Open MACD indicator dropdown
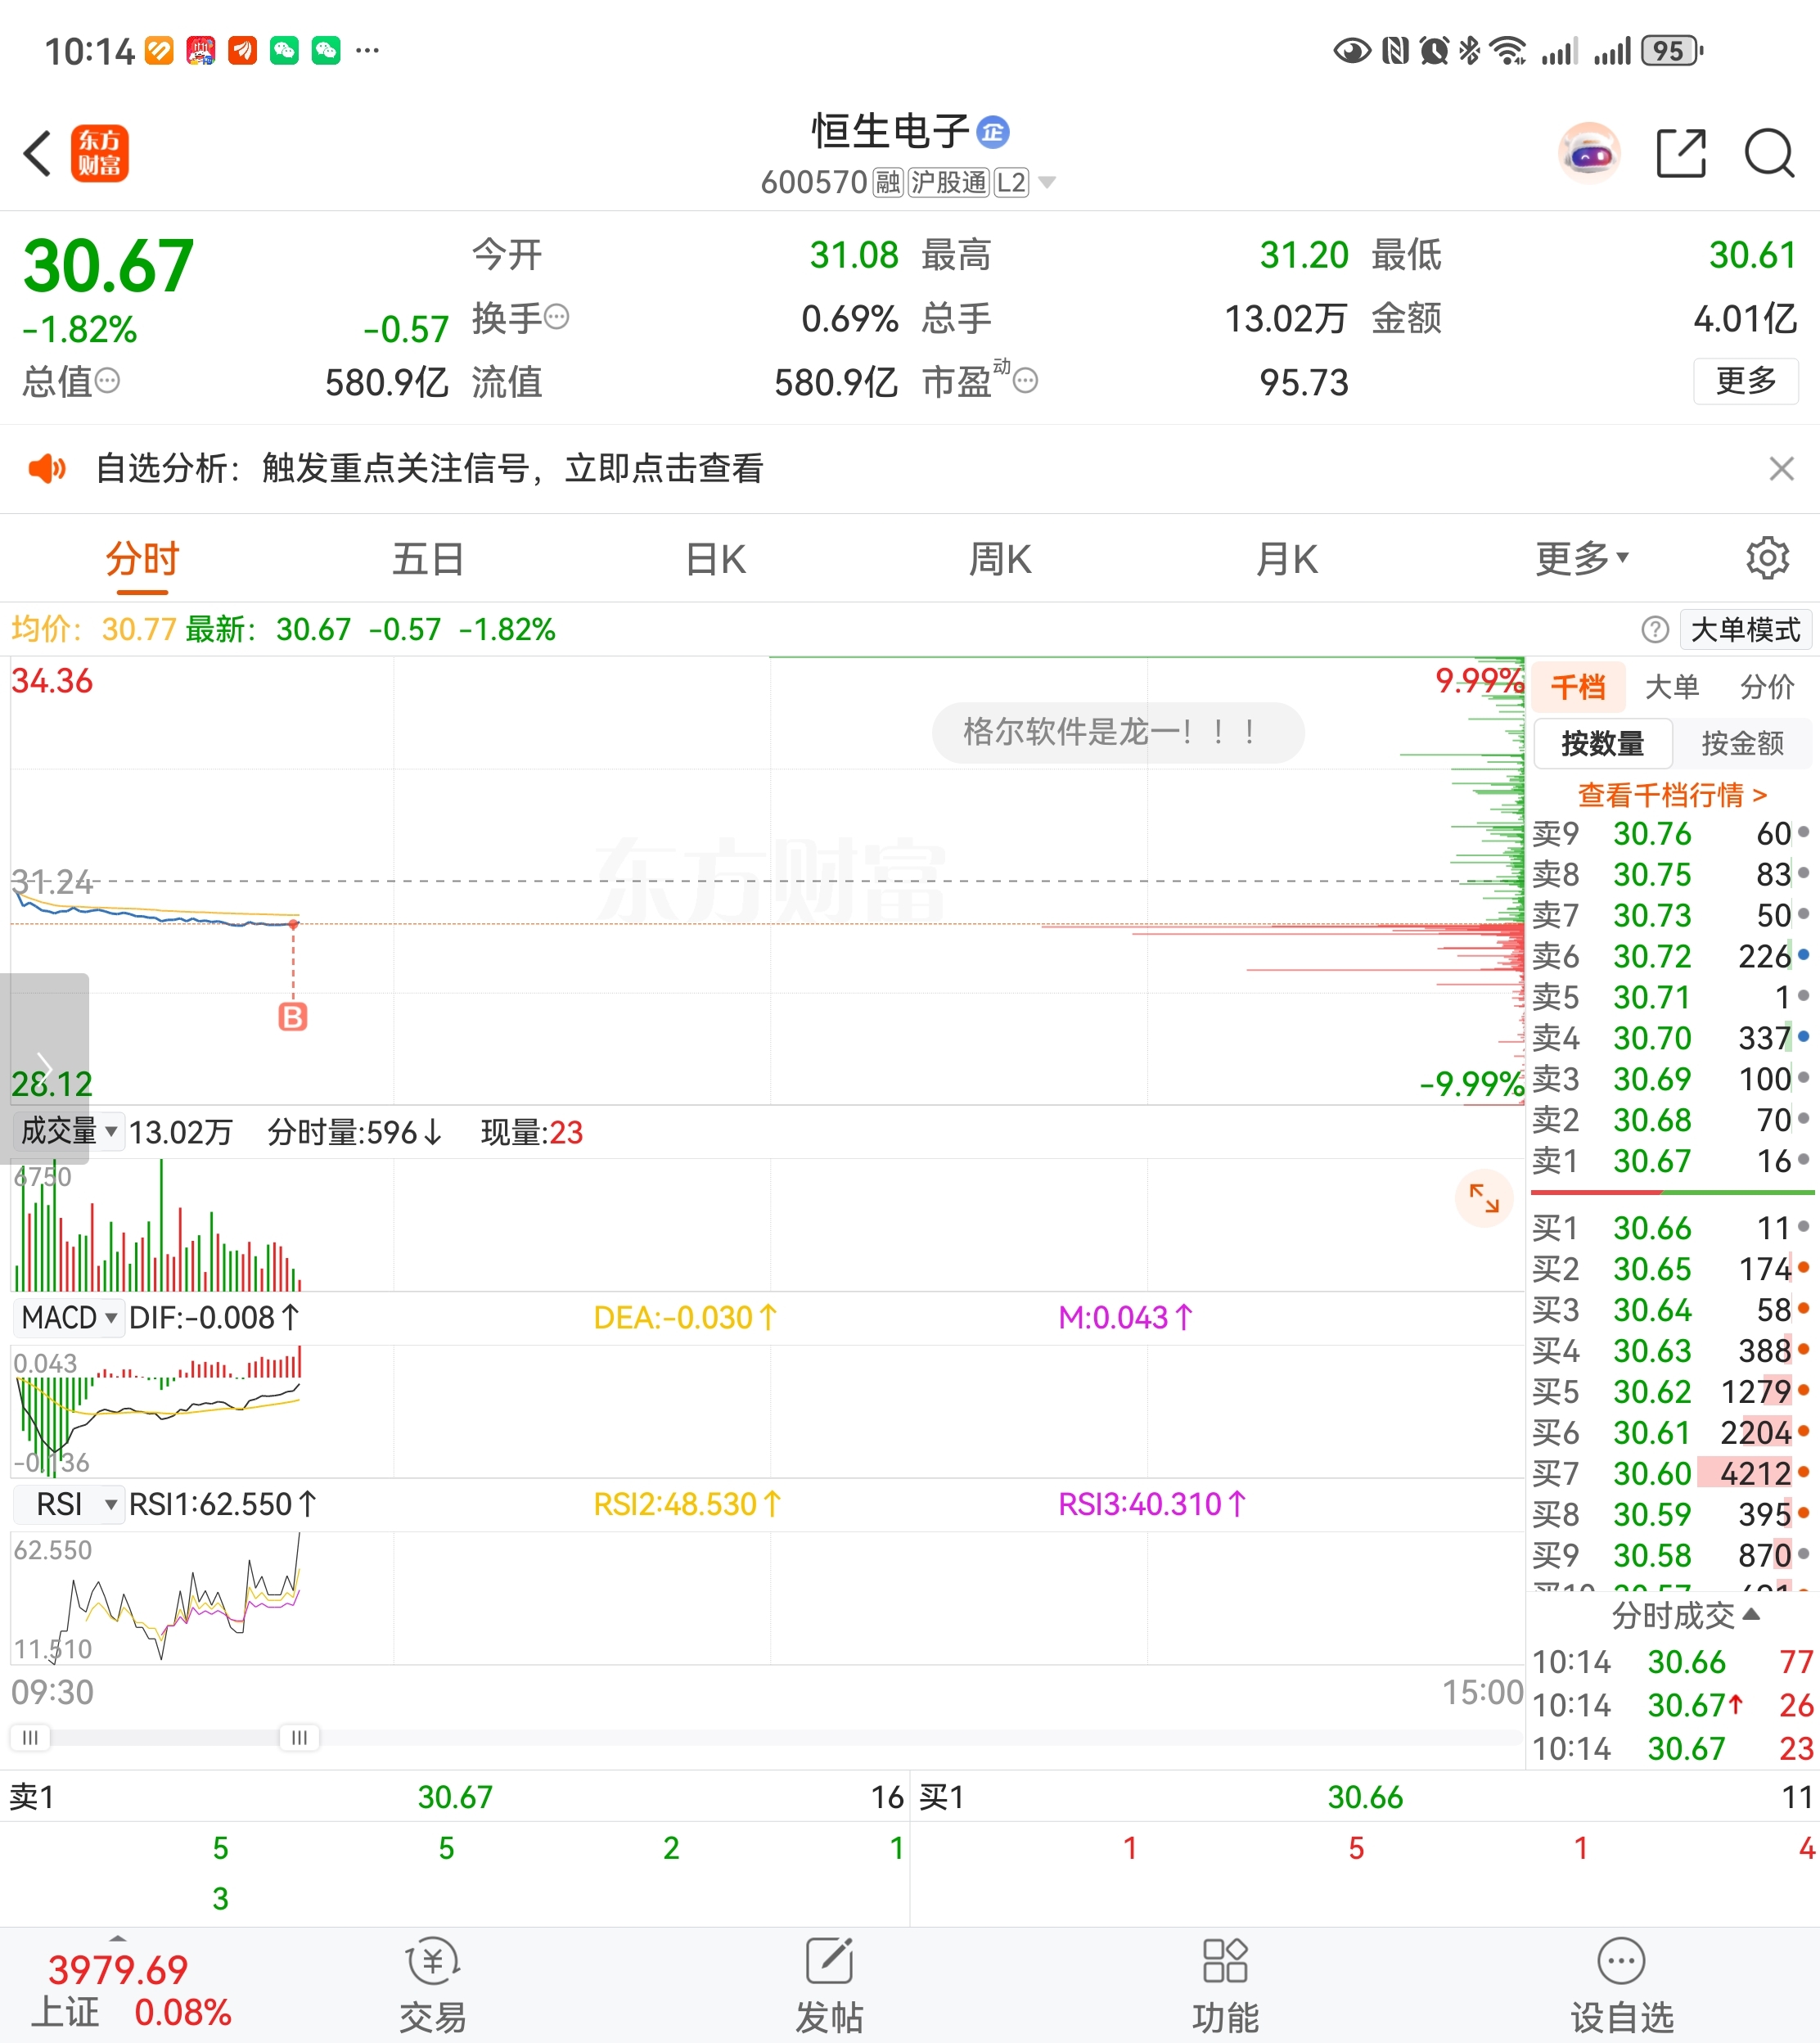1820x2043 pixels. pyautogui.click(x=69, y=1317)
